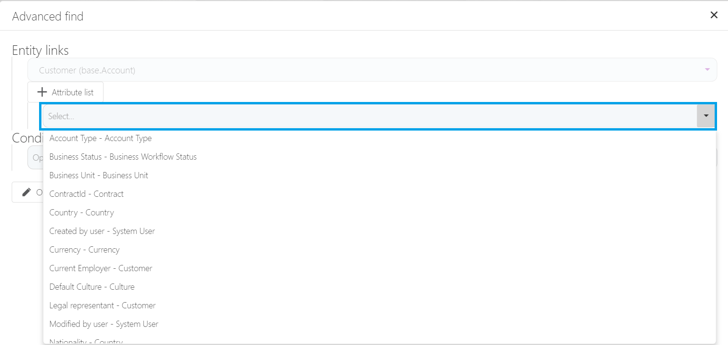Select ContractId - Contract option
728x345 pixels.
[86, 194]
